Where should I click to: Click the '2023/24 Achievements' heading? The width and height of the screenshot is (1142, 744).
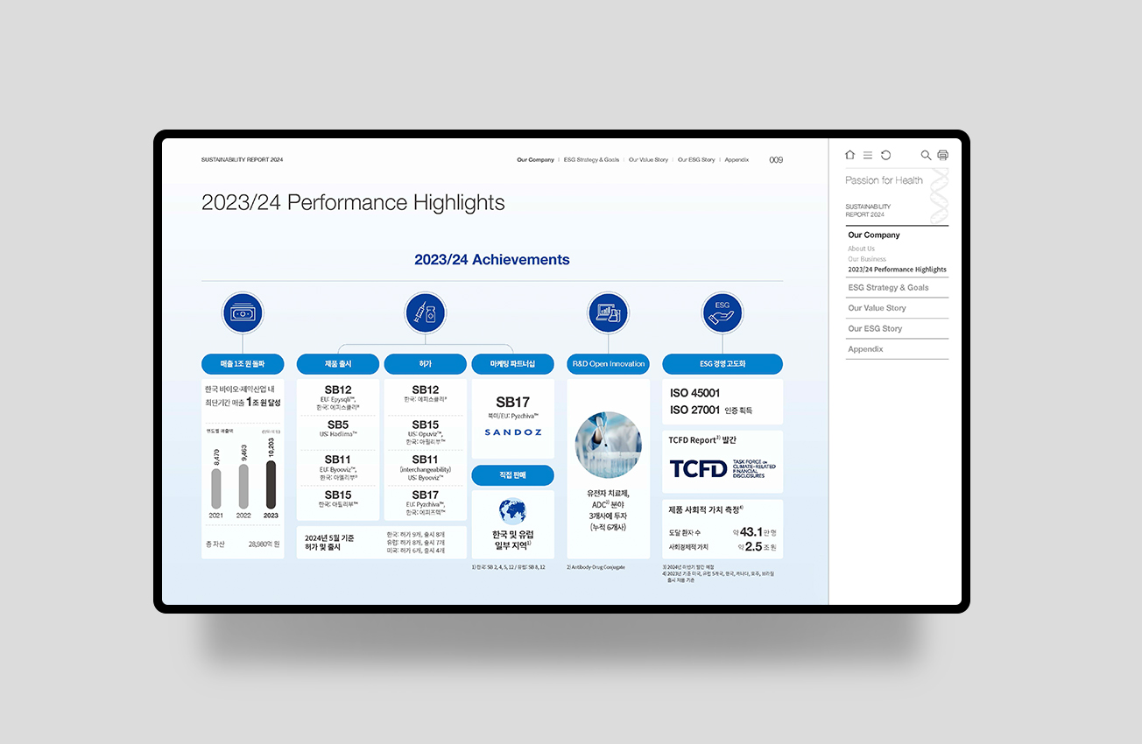pos(492,260)
